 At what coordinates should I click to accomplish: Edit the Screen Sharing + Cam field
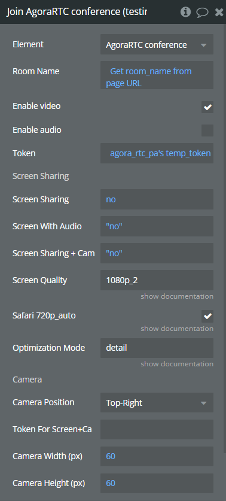[x=157, y=253]
